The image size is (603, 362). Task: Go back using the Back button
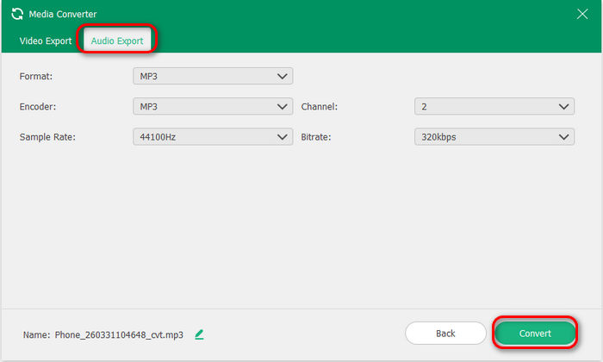pos(445,334)
